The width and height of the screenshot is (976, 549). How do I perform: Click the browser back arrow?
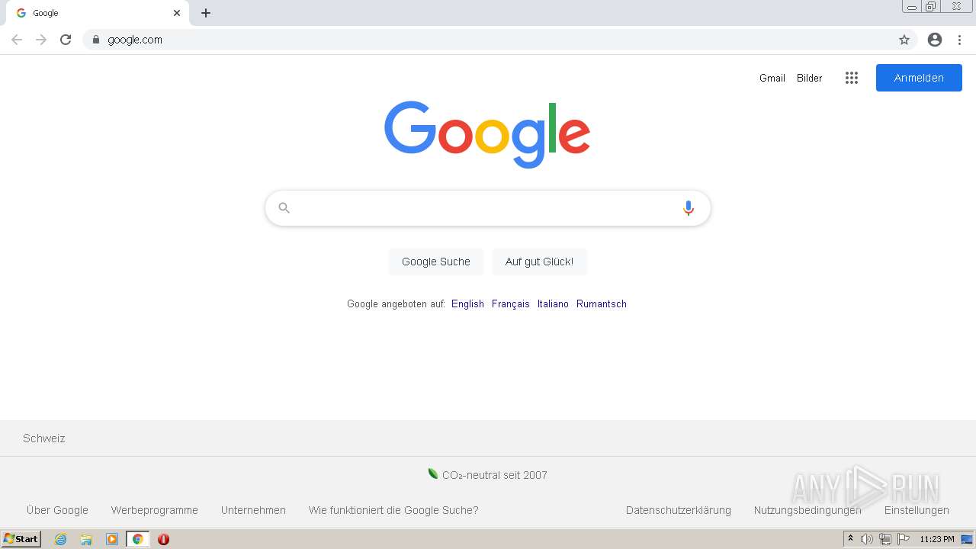click(x=17, y=40)
